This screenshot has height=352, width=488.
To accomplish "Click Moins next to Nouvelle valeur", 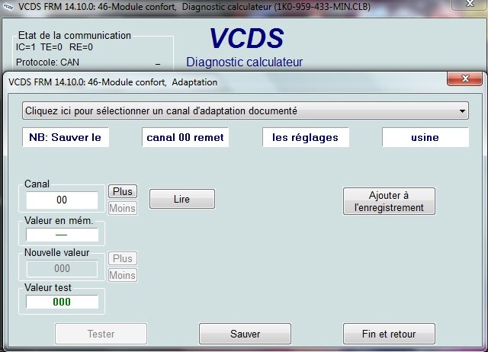I will click(x=123, y=275).
